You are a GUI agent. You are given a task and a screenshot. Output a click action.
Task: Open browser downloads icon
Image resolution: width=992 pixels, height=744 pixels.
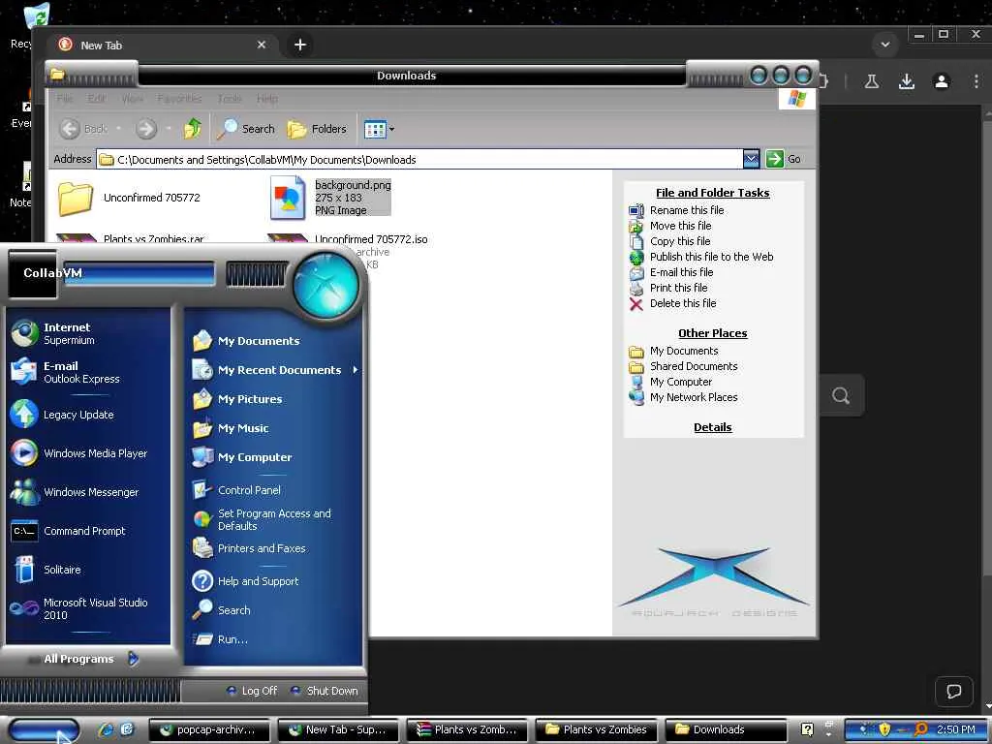pos(907,81)
